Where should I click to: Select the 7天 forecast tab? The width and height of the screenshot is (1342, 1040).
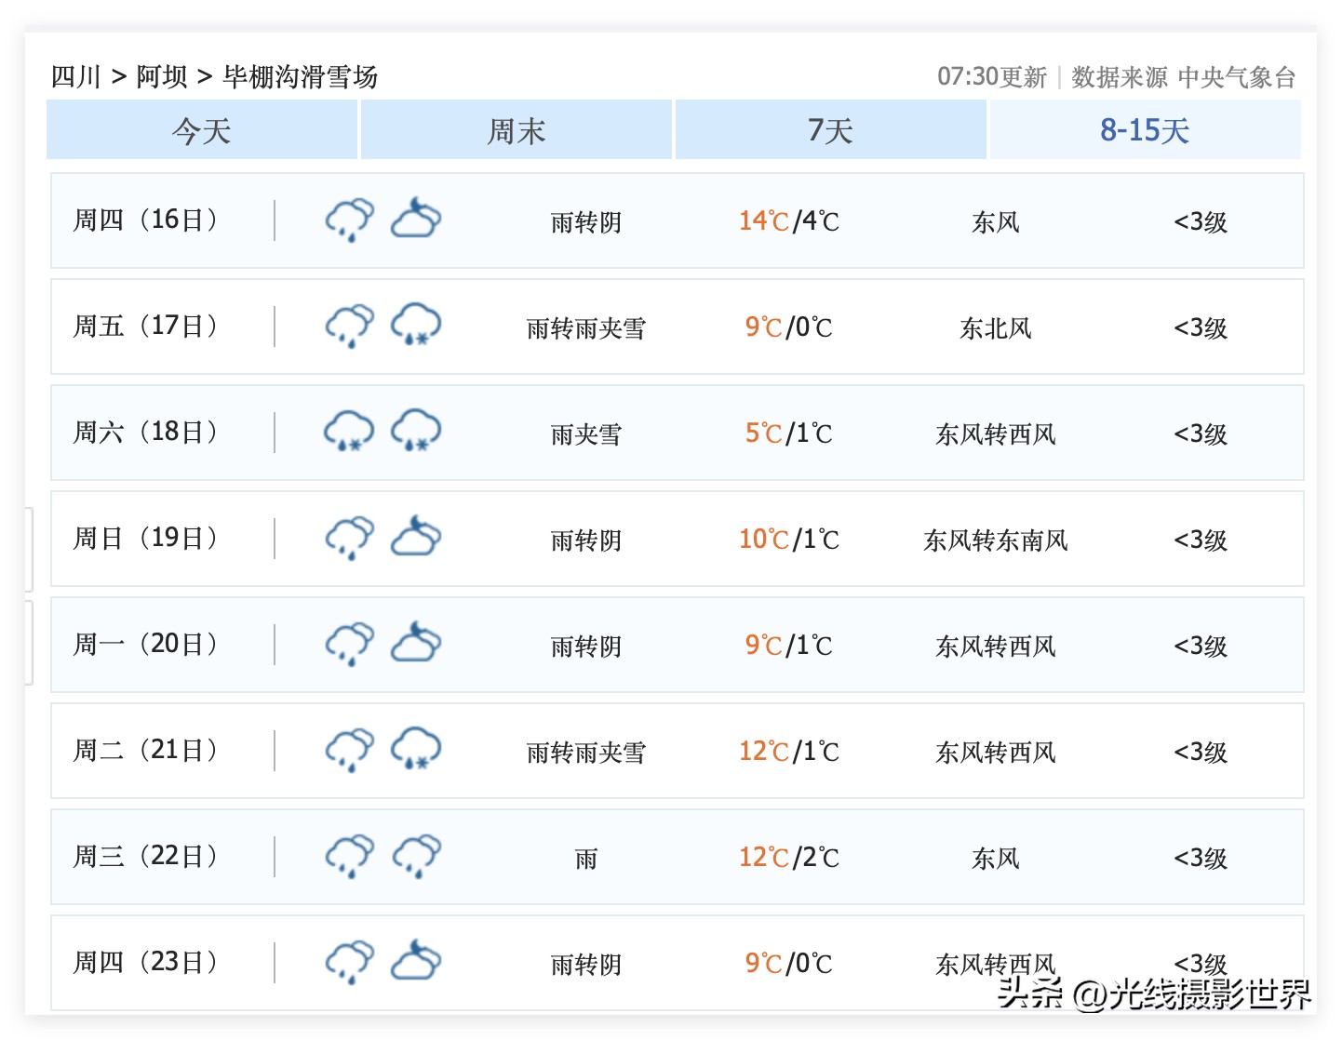(x=830, y=130)
